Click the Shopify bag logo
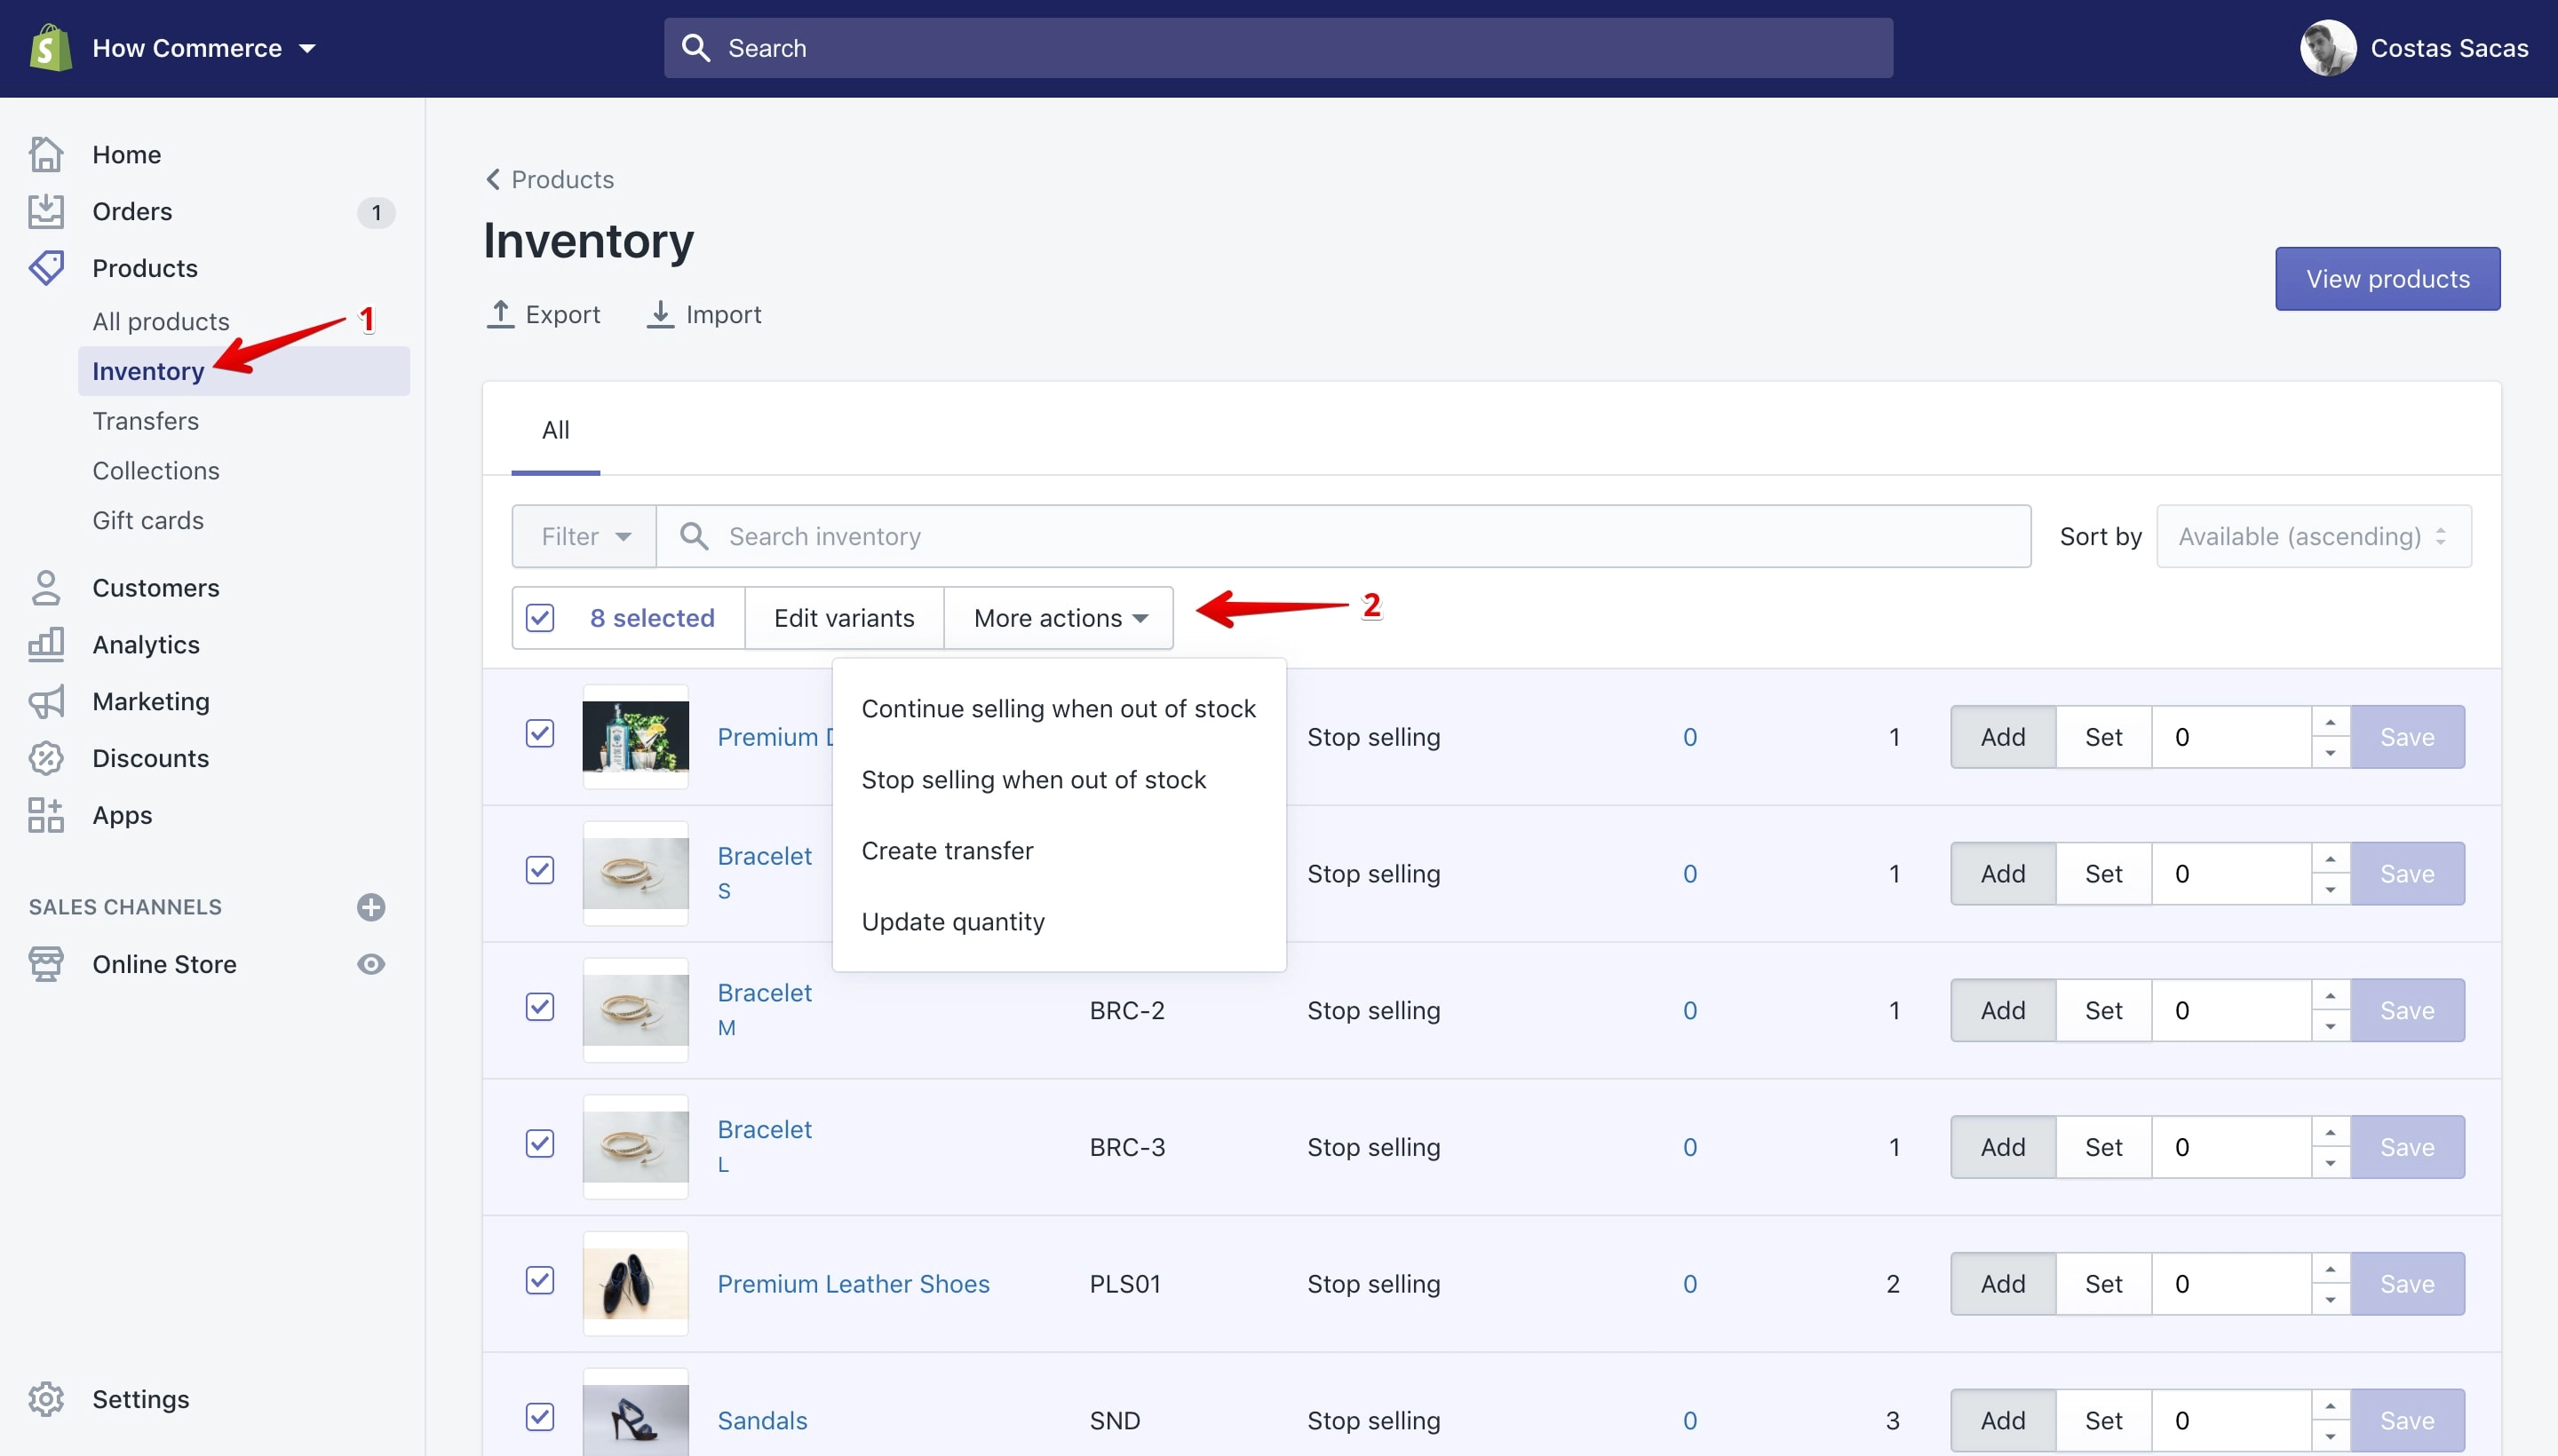The height and width of the screenshot is (1456, 2558). click(50, 47)
